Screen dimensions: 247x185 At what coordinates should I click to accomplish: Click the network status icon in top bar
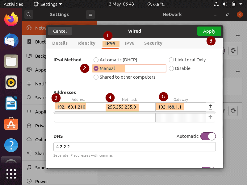216,4
